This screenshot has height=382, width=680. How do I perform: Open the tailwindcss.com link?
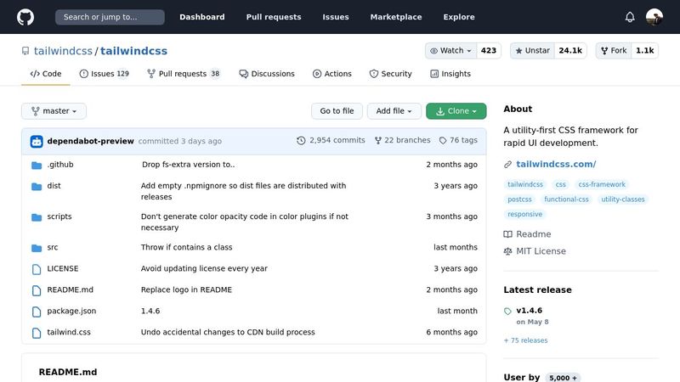pyautogui.click(x=556, y=164)
